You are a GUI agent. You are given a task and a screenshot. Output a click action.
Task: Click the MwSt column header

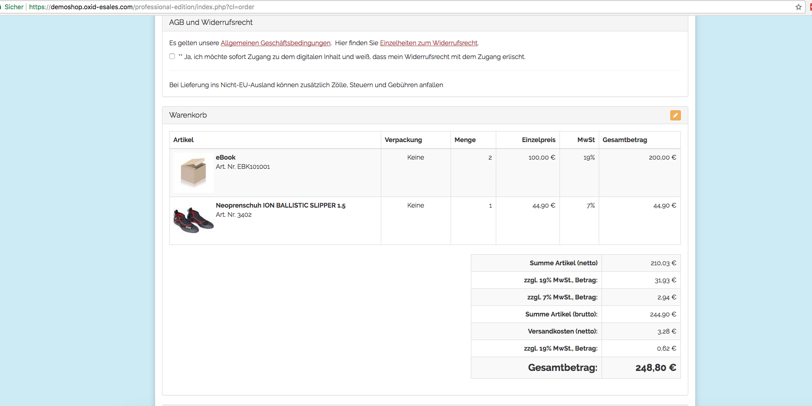tap(586, 140)
